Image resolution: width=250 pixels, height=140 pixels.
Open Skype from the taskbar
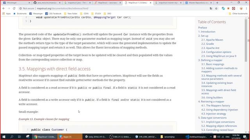70,136
